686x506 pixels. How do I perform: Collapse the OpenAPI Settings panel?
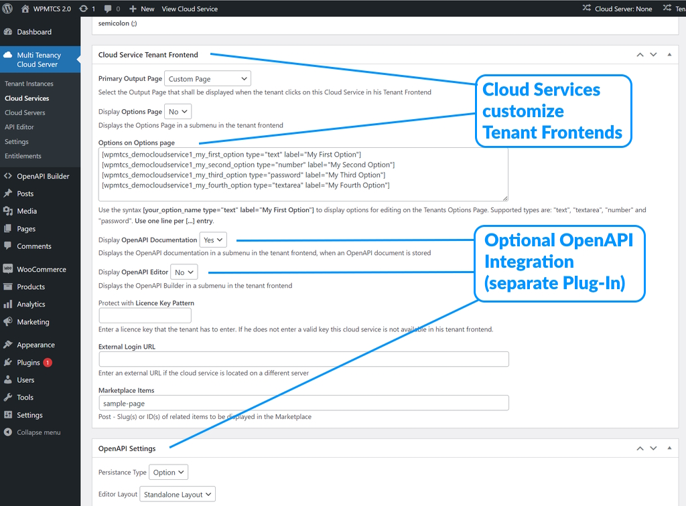[x=669, y=448]
